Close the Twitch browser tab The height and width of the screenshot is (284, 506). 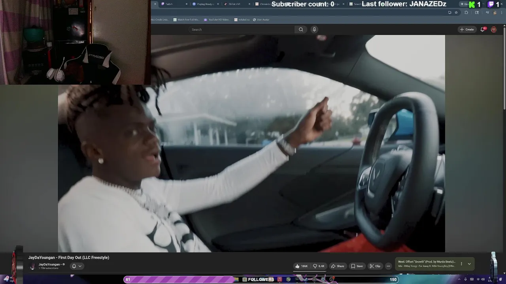click(187, 4)
